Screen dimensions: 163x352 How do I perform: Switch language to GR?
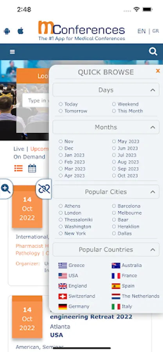156,31
